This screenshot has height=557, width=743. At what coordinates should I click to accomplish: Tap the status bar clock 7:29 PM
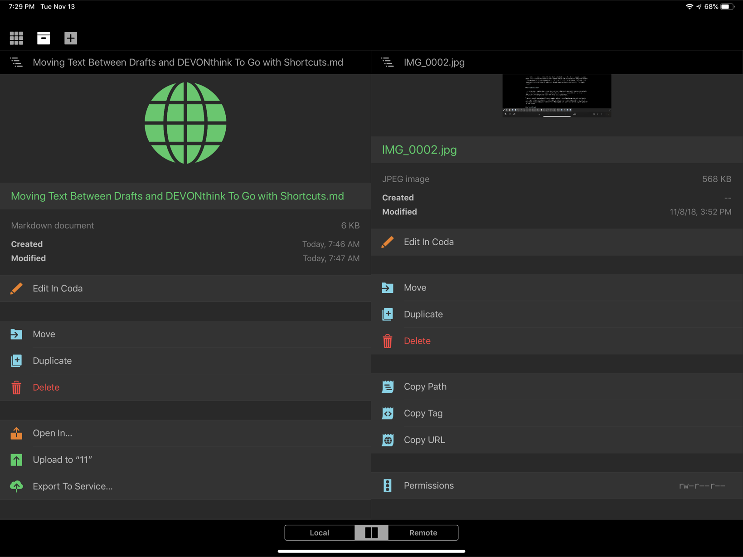click(x=22, y=7)
